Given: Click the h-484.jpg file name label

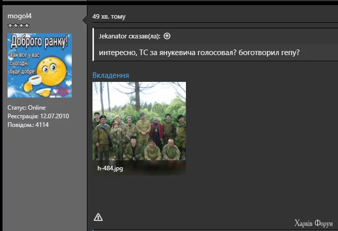Looking at the screenshot, I should pyautogui.click(x=110, y=168).
